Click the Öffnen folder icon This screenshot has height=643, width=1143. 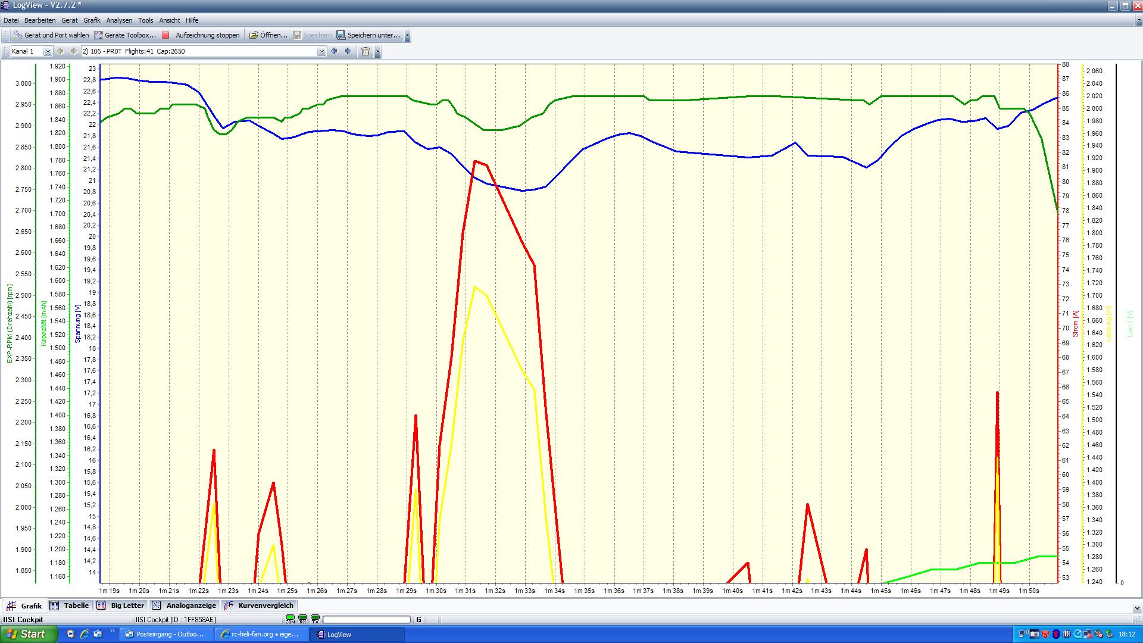coord(254,35)
